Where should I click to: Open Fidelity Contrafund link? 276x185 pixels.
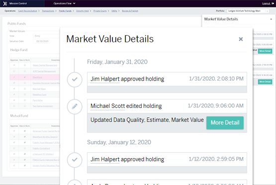coord(41,148)
